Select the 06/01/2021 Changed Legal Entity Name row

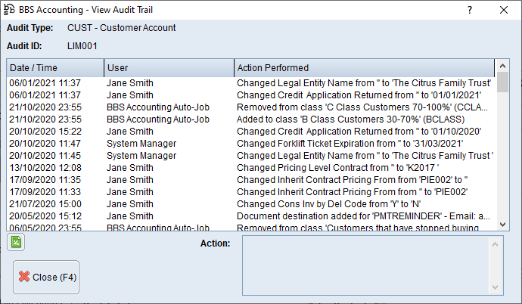(x=363, y=83)
